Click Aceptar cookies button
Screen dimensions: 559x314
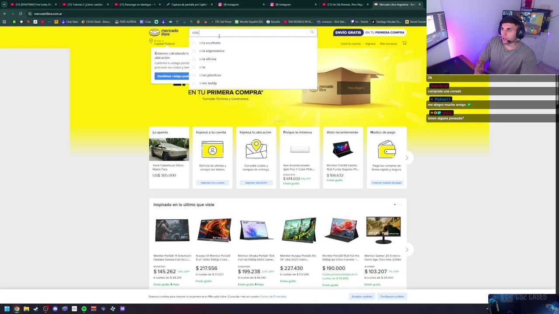[x=362, y=297]
